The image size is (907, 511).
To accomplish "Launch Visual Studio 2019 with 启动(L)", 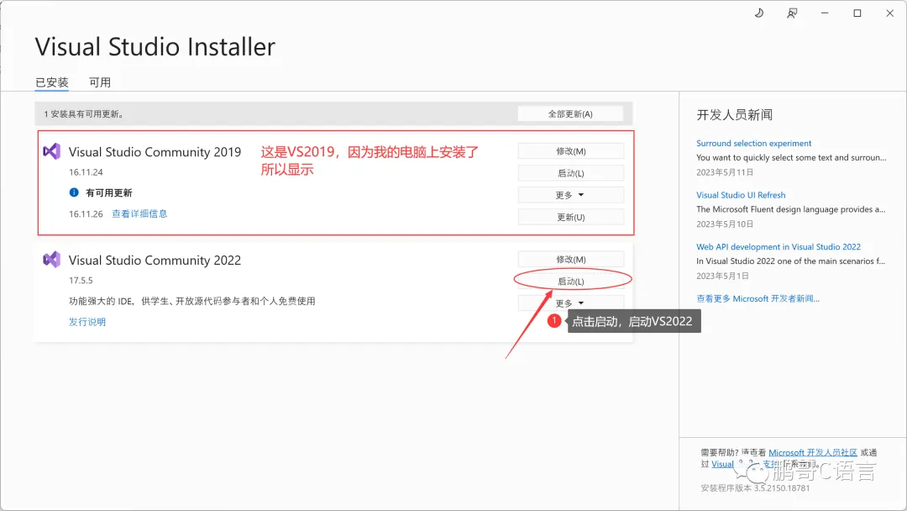I will point(571,173).
